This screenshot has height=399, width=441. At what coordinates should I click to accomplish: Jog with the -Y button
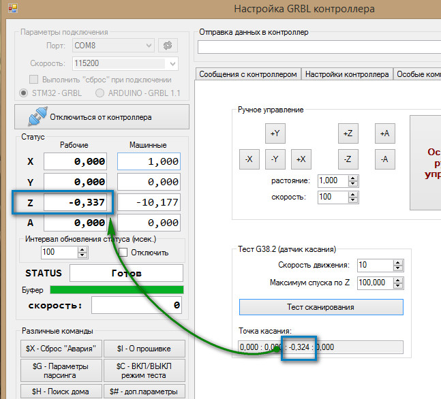pyautogui.click(x=275, y=159)
